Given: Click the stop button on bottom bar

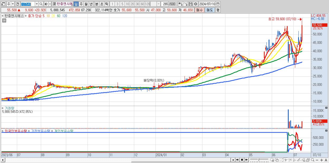Looking at the screenshot, I should (x=242, y=160).
